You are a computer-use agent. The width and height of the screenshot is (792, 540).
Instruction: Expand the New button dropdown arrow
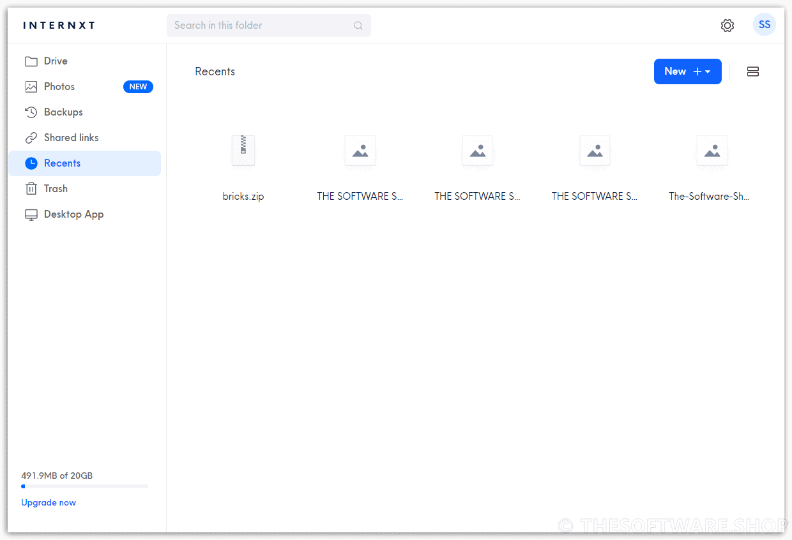click(x=708, y=72)
